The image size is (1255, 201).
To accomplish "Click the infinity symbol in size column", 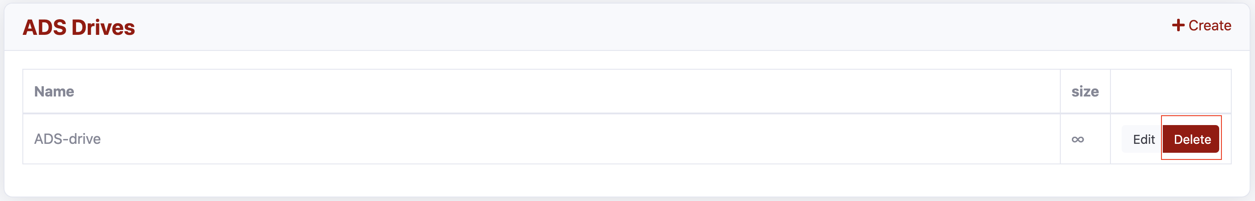I will coord(1078,140).
